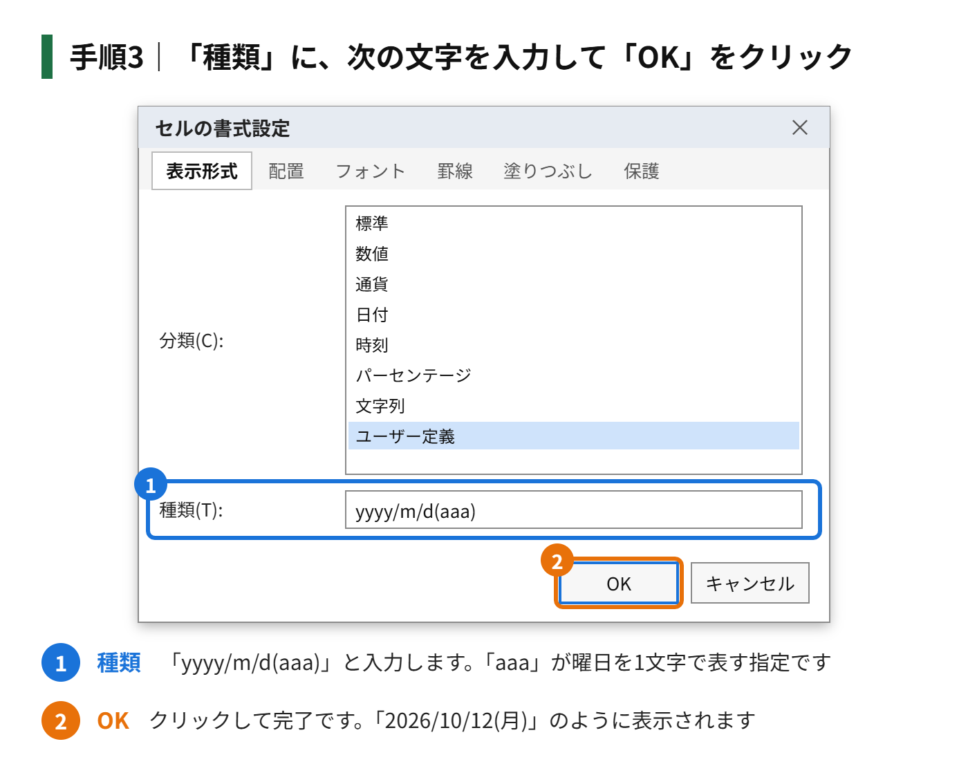Switch to the 表示形式 tab
The width and height of the screenshot is (968, 773).
pos(202,171)
